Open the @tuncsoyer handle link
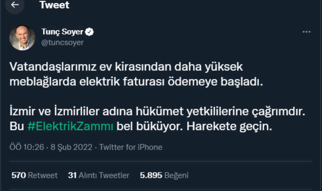 click(x=62, y=42)
